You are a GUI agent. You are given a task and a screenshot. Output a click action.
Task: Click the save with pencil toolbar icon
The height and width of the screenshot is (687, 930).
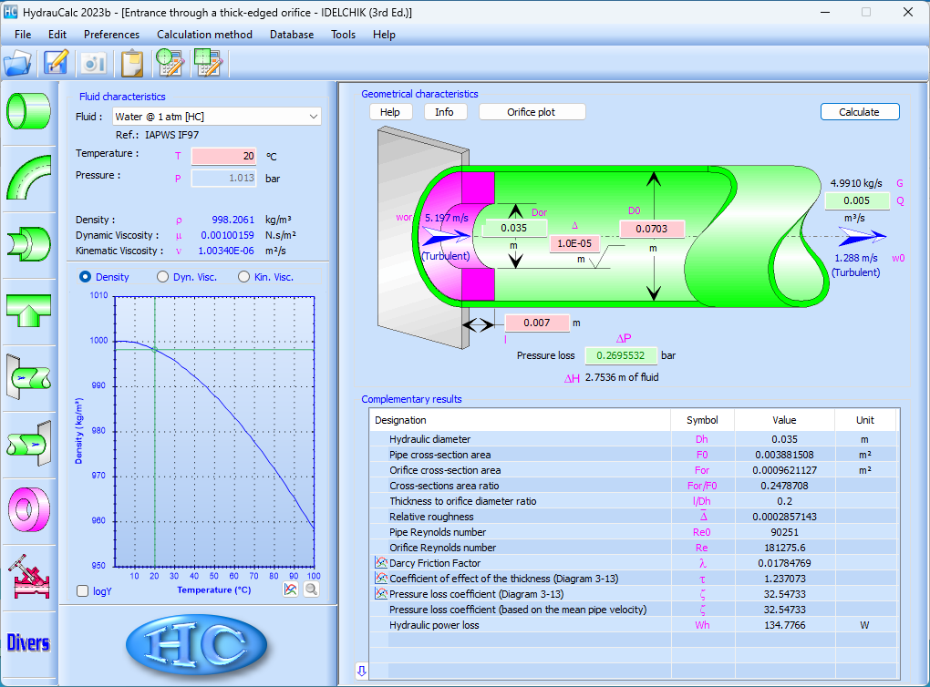57,63
